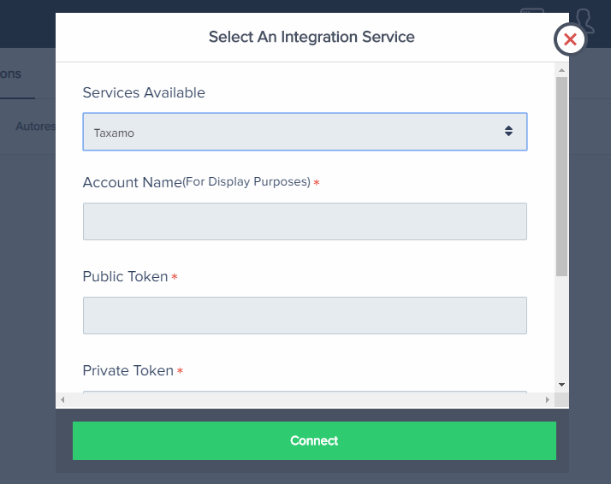
Task: Open the Services Available Taxamo dropdown
Action: (305, 132)
